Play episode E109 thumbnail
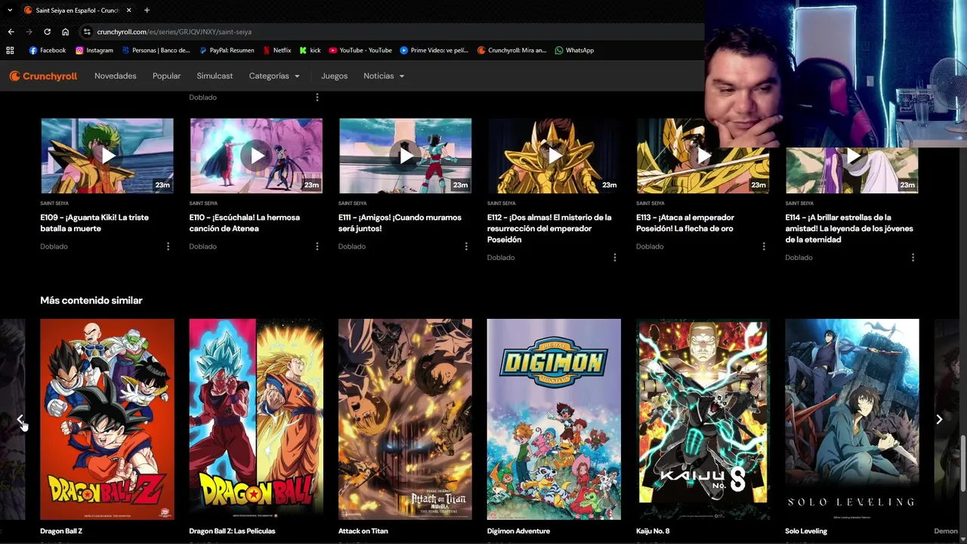Screen dimensions: 967x544 (x=107, y=156)
